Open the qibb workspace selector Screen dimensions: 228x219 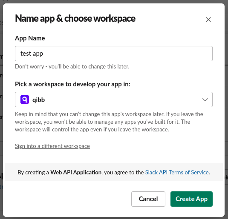[x=114, y=100]
